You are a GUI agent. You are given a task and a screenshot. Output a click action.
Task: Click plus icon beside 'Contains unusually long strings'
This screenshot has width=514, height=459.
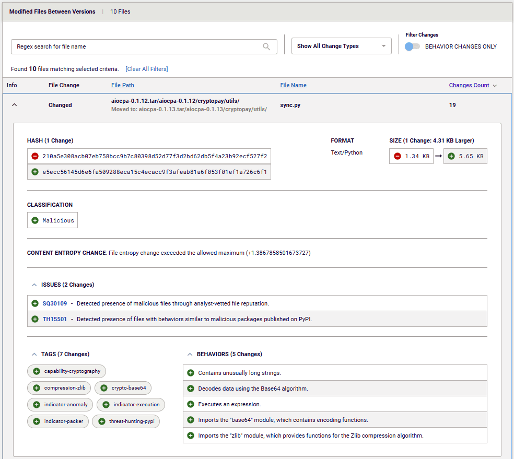click(x=191, y=373)
